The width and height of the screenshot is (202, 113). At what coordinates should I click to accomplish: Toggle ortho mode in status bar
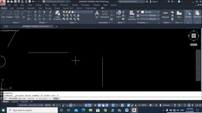[71, 105]
